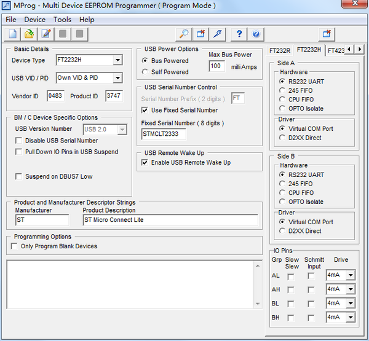Click the magnifier Scan devices icon
This screenshot has width=369, height=341.
184,34
